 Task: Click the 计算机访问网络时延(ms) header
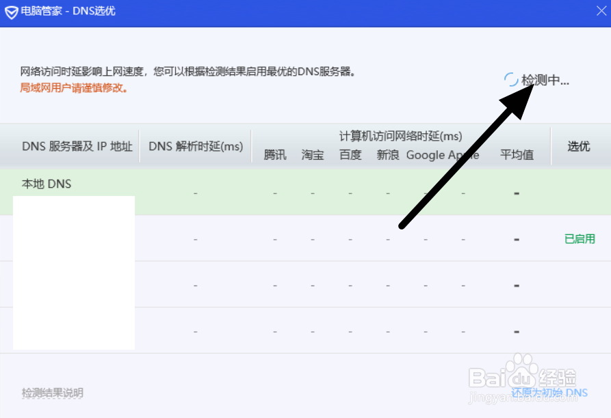[400, 136]
